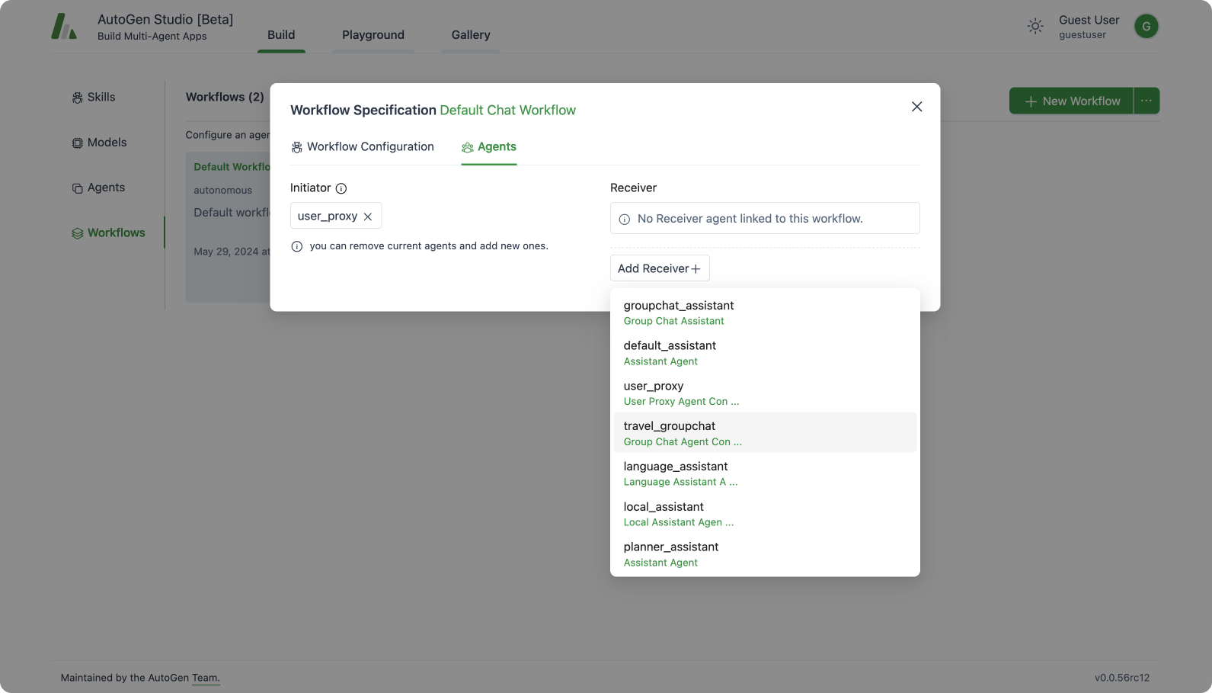Open the Guest User avatar menu
The height and width of the screenshot is (693, 1212).
[x=1146, y=27]
